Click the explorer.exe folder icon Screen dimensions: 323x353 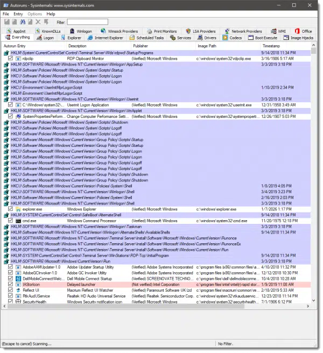click(18, 209)
